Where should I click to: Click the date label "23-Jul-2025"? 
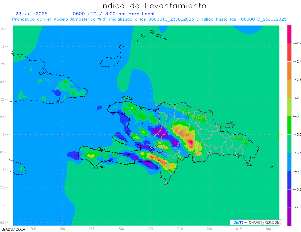[x=31, y=14]
